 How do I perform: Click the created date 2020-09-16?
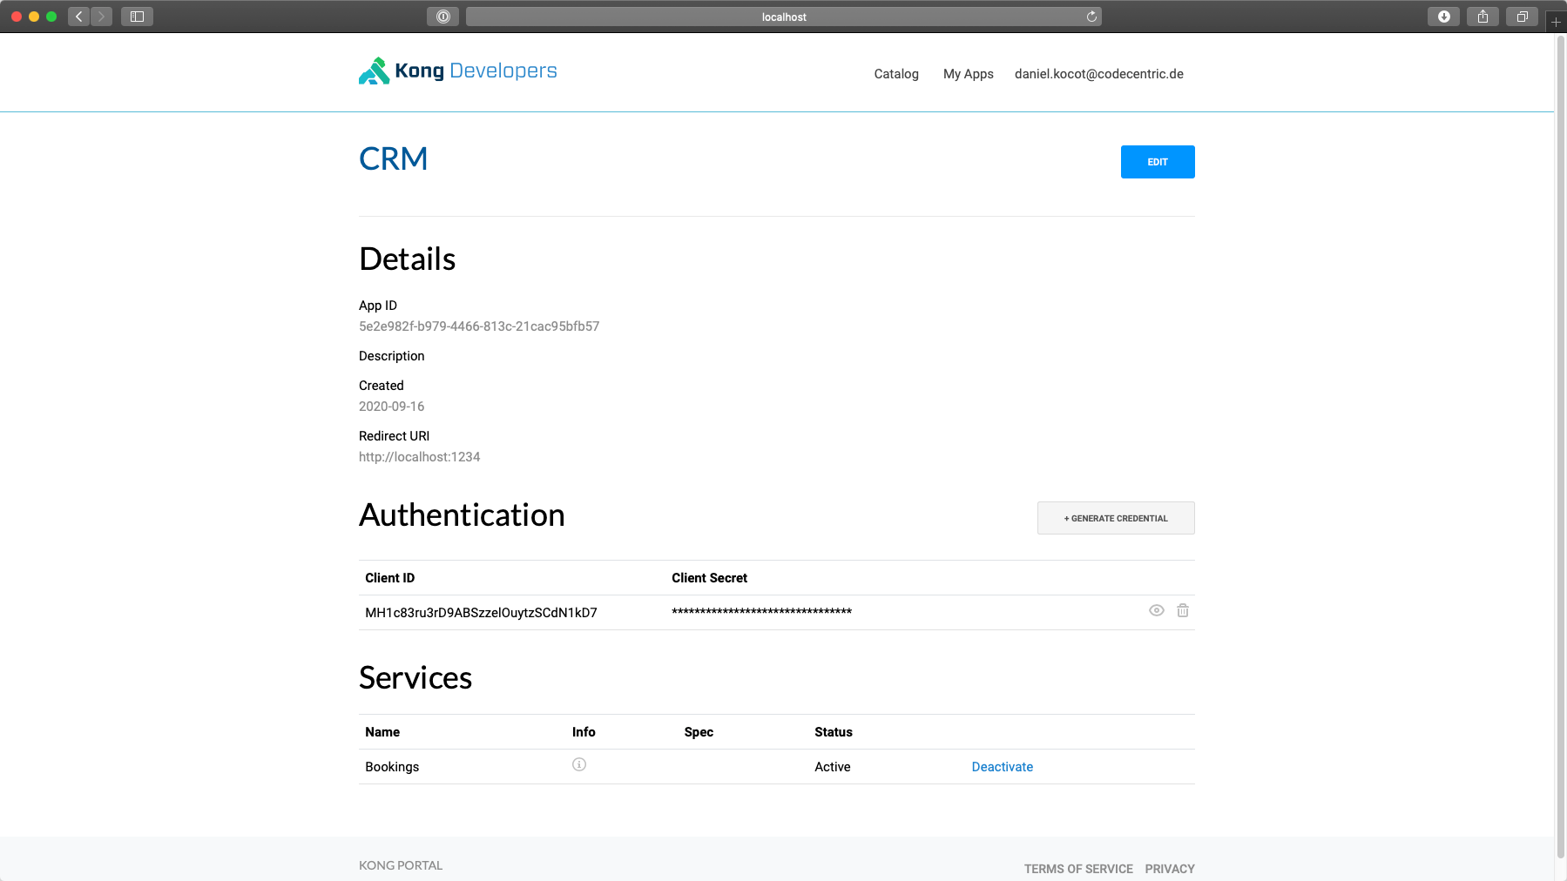[391, 407]
